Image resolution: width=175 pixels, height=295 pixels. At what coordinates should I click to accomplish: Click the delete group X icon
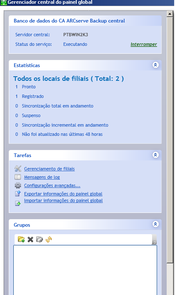point(30,239)
